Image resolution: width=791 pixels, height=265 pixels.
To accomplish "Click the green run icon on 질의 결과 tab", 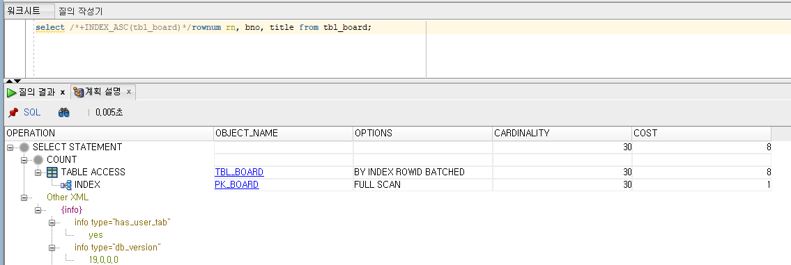I will [x=12, y=93].
